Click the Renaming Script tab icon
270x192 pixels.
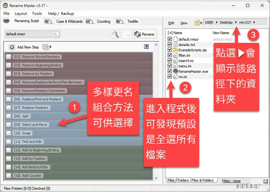point(6,21)
